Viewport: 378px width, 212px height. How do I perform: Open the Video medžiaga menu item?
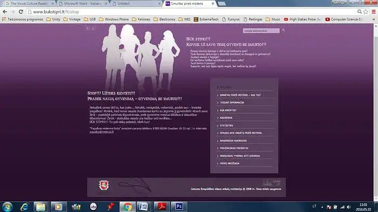click(230, 163)
